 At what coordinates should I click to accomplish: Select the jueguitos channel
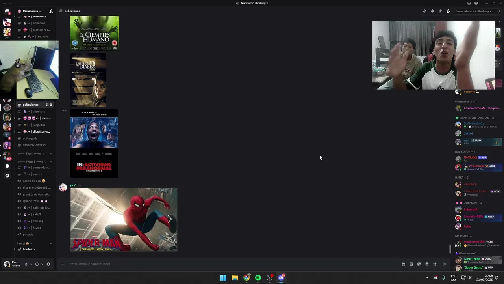35,125
